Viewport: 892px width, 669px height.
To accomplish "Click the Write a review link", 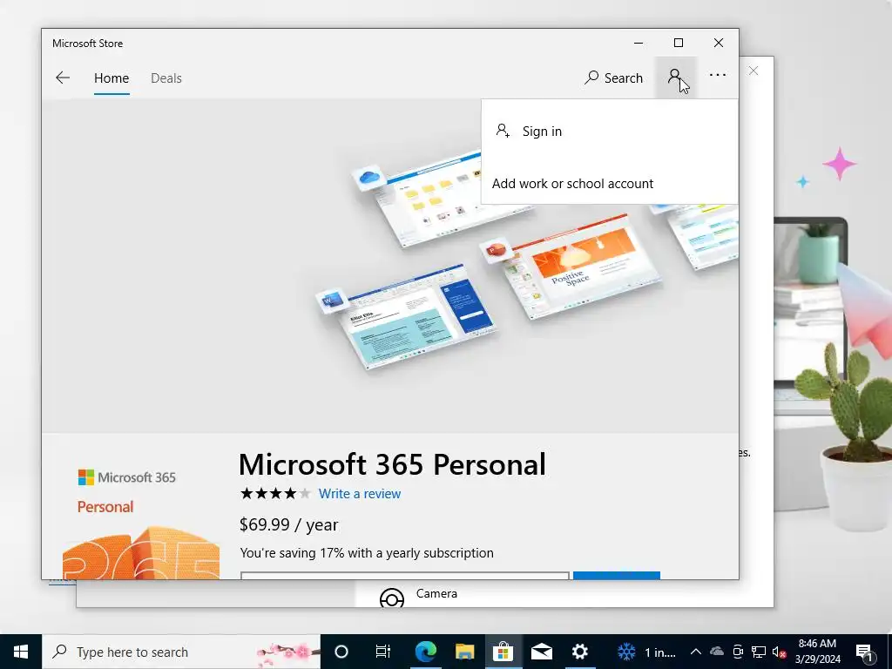I will pyautogui.click(x=360, y=494).
